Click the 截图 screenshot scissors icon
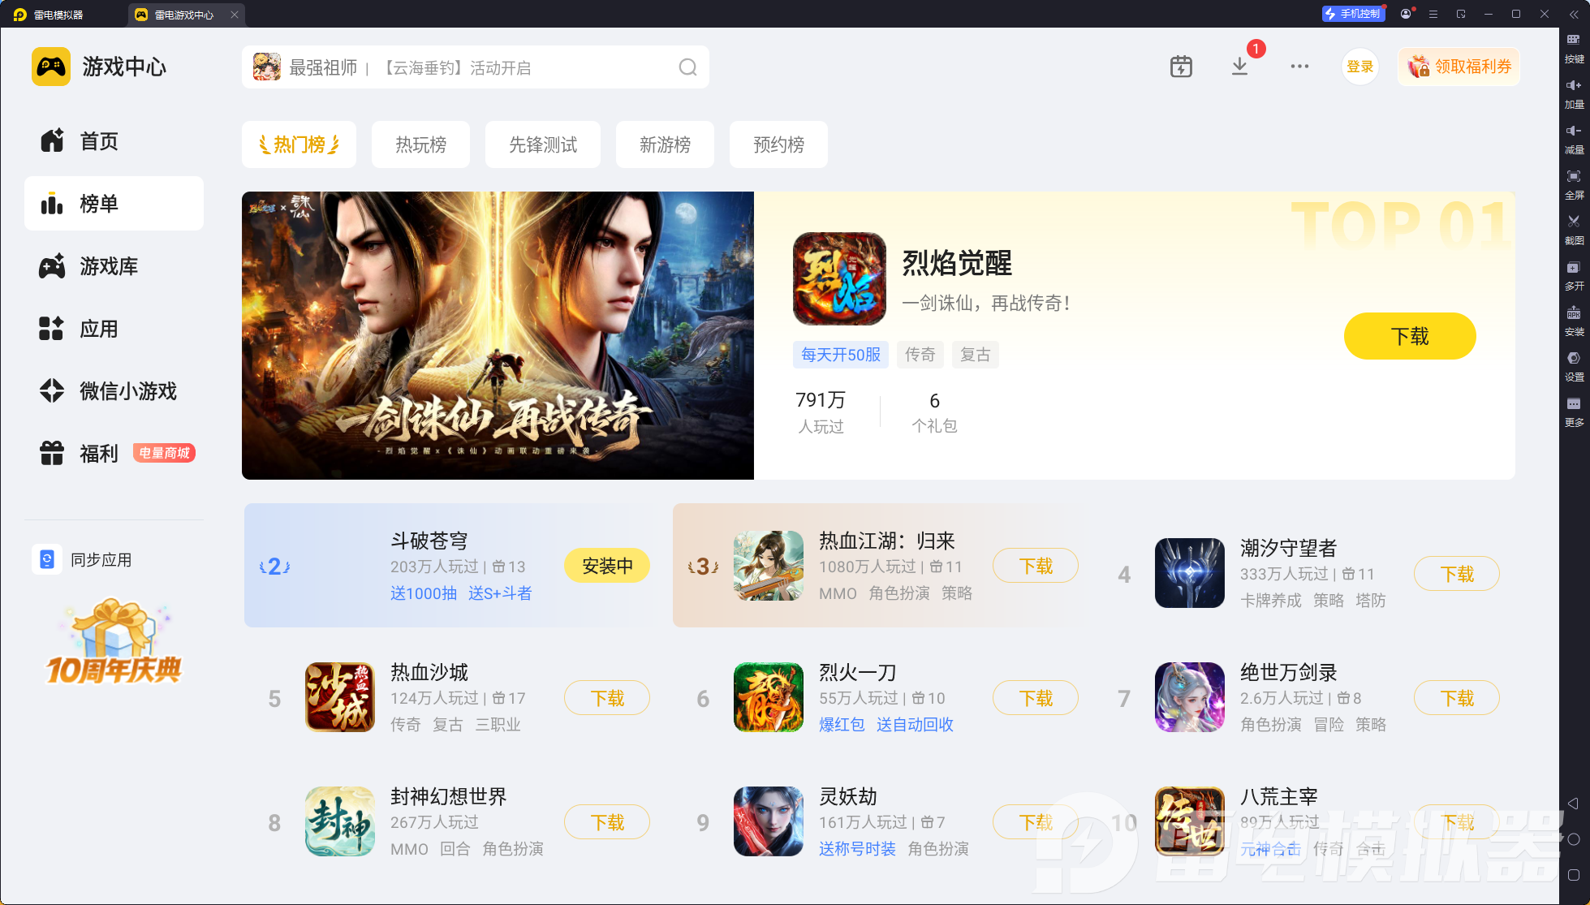1590x905 pixels. tap(1574, 227)
